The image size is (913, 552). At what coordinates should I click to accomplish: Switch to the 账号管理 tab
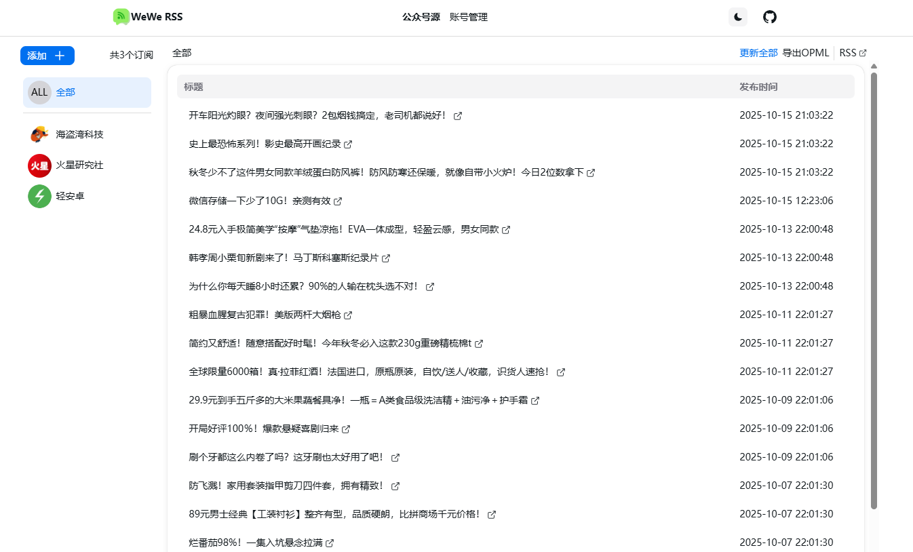468,17
